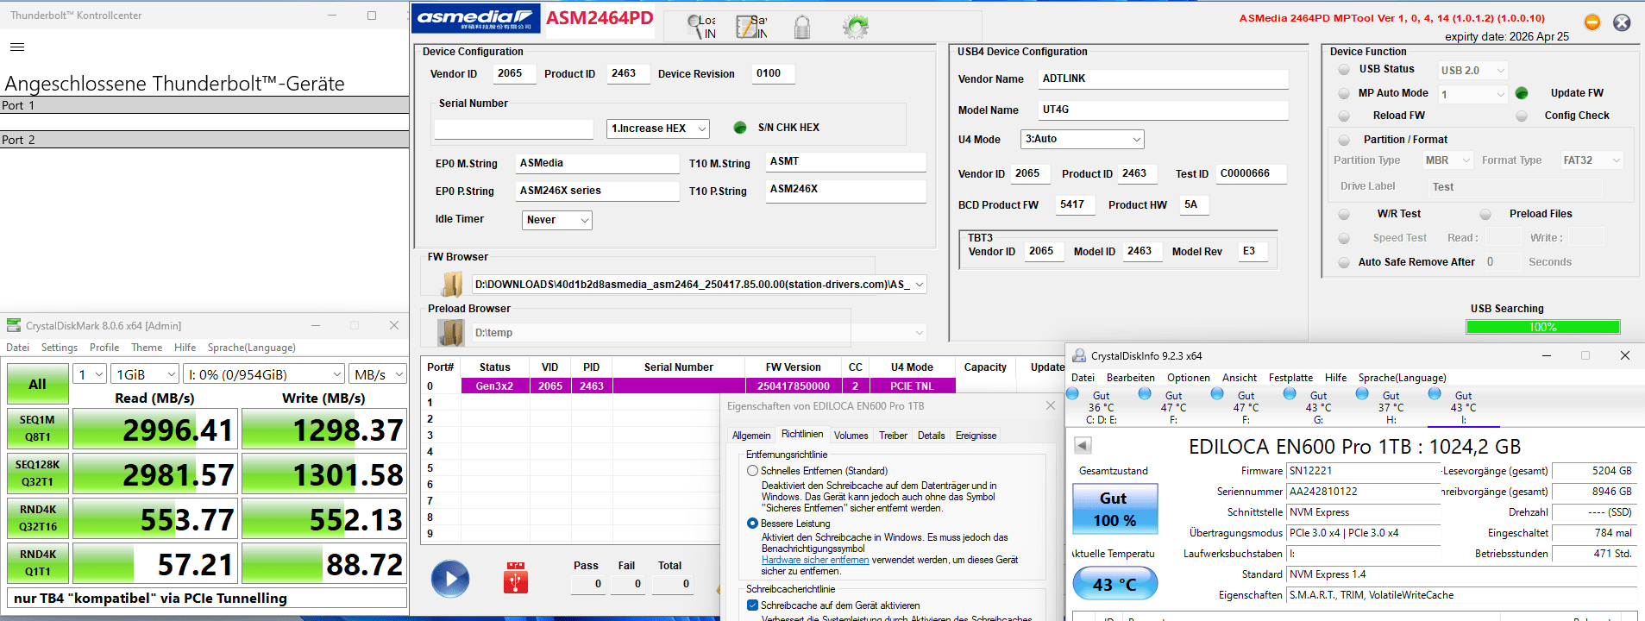This screenshot has width=1645, height=621.
Task: Select the Port 1 Thunderbolt entry
Action: pos(204,105)
